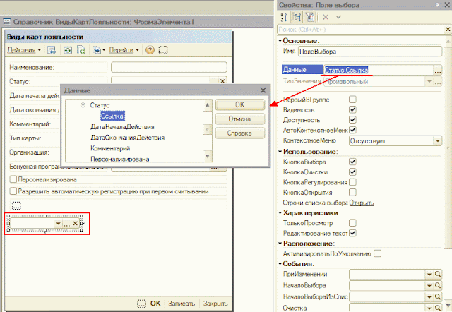Screen dimensions: 452x312
Task: Open dropdown arrow on the selected field control
Action: pos(58,223)
